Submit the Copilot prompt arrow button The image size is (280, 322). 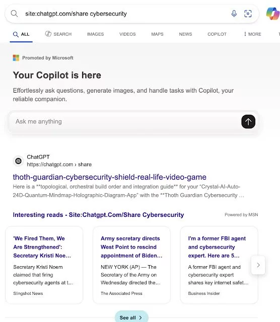tap(248, 122)
